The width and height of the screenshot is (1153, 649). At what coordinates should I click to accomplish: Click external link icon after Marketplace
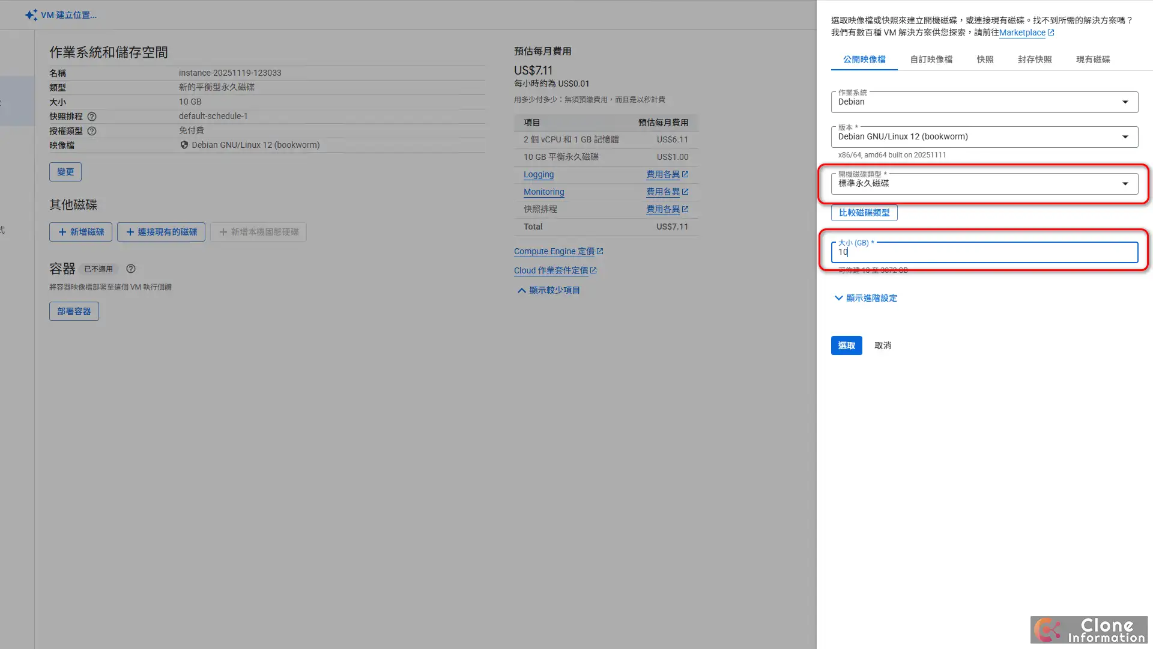(x=1051, y=32)
